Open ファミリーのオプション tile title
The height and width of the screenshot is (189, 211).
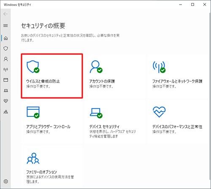point(42,172)
